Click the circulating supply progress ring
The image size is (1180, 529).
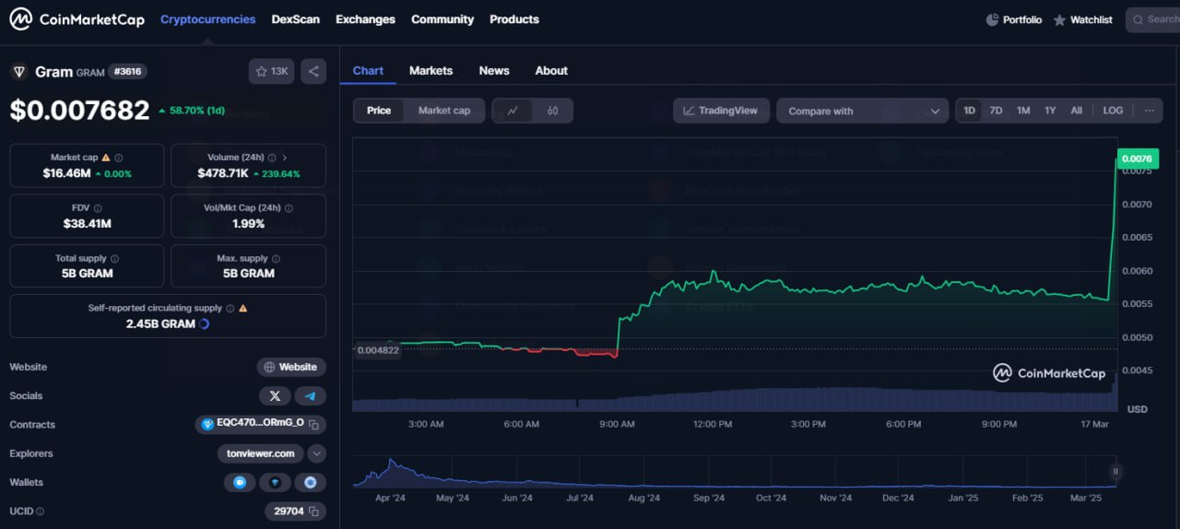pos(204,324)
